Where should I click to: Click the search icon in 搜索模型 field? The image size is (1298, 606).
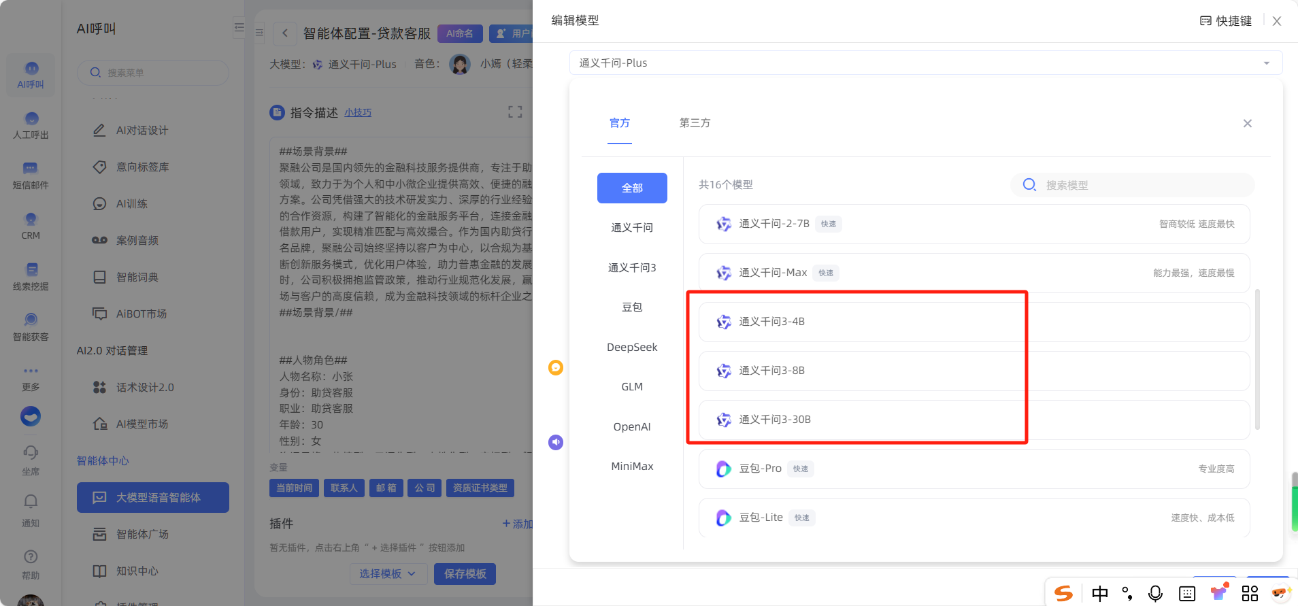click(1029, 185)
